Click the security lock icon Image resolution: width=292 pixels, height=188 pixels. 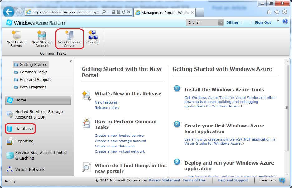114,12
